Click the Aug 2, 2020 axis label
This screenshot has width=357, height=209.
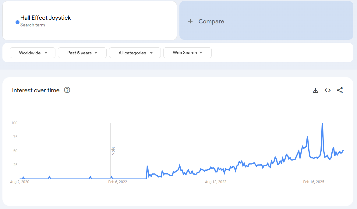coord(20,182)
